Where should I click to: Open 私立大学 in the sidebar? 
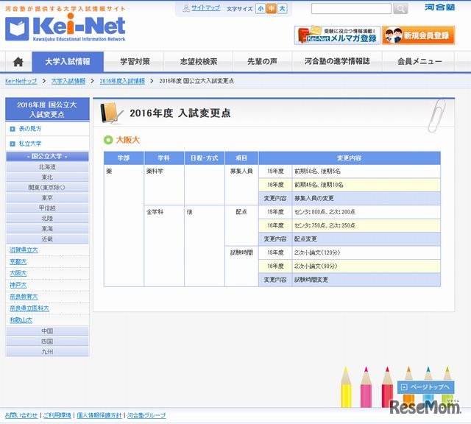coord(30,144)
